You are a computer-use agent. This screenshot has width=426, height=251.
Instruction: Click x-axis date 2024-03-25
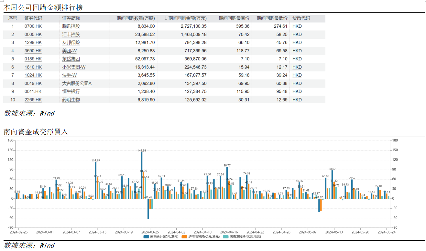150,232
